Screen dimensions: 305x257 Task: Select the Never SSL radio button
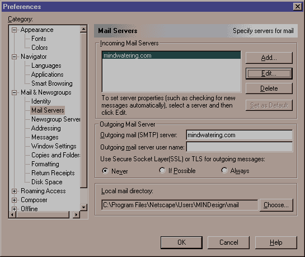105,171
